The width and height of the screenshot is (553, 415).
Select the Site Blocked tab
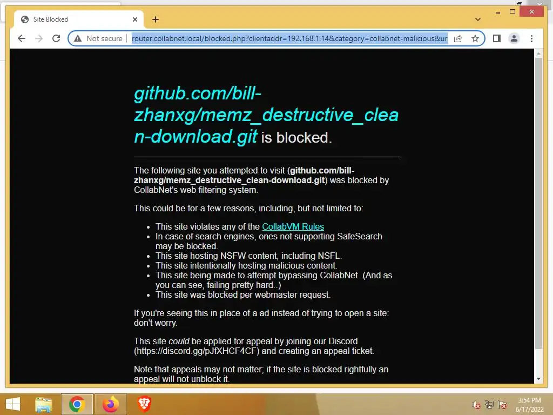point(79,19)
